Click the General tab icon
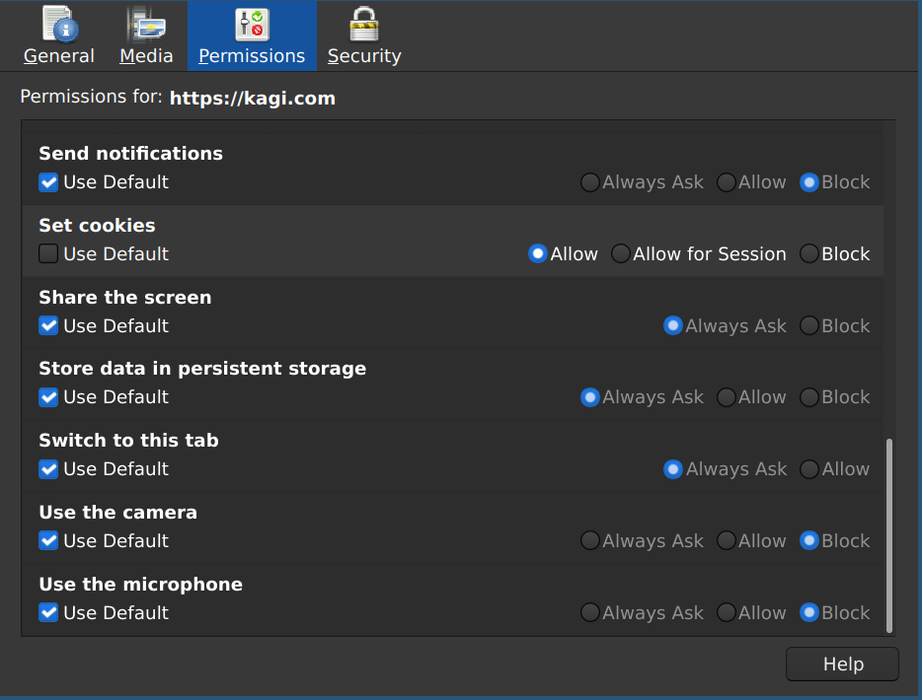The height and width of the screenshot is (700, 922). point(59,24)
